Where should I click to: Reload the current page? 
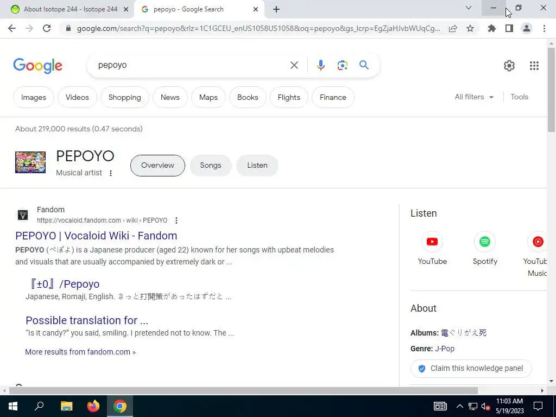(47, 28)
